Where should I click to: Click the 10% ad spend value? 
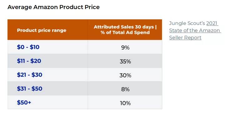(125, 103)
